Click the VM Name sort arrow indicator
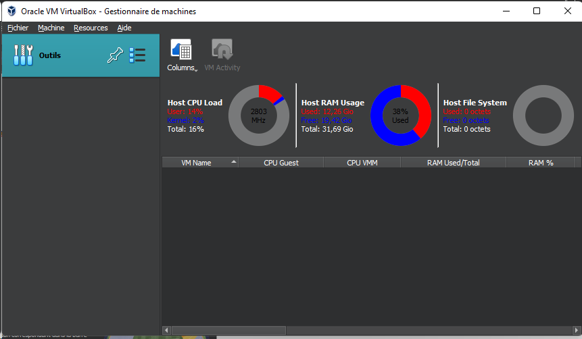 point(233,161)
